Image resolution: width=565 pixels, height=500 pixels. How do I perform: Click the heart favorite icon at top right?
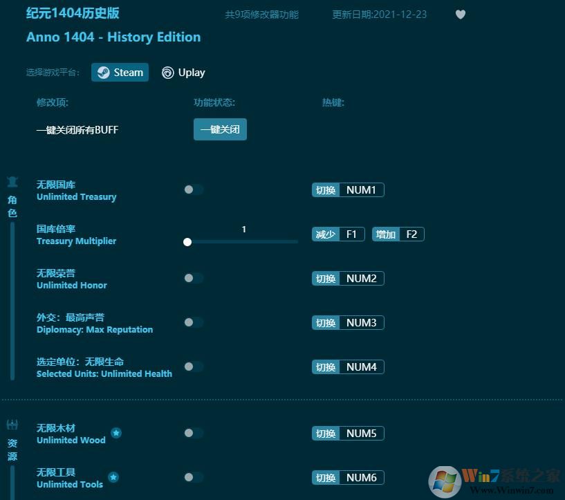[x=460, y=14]
